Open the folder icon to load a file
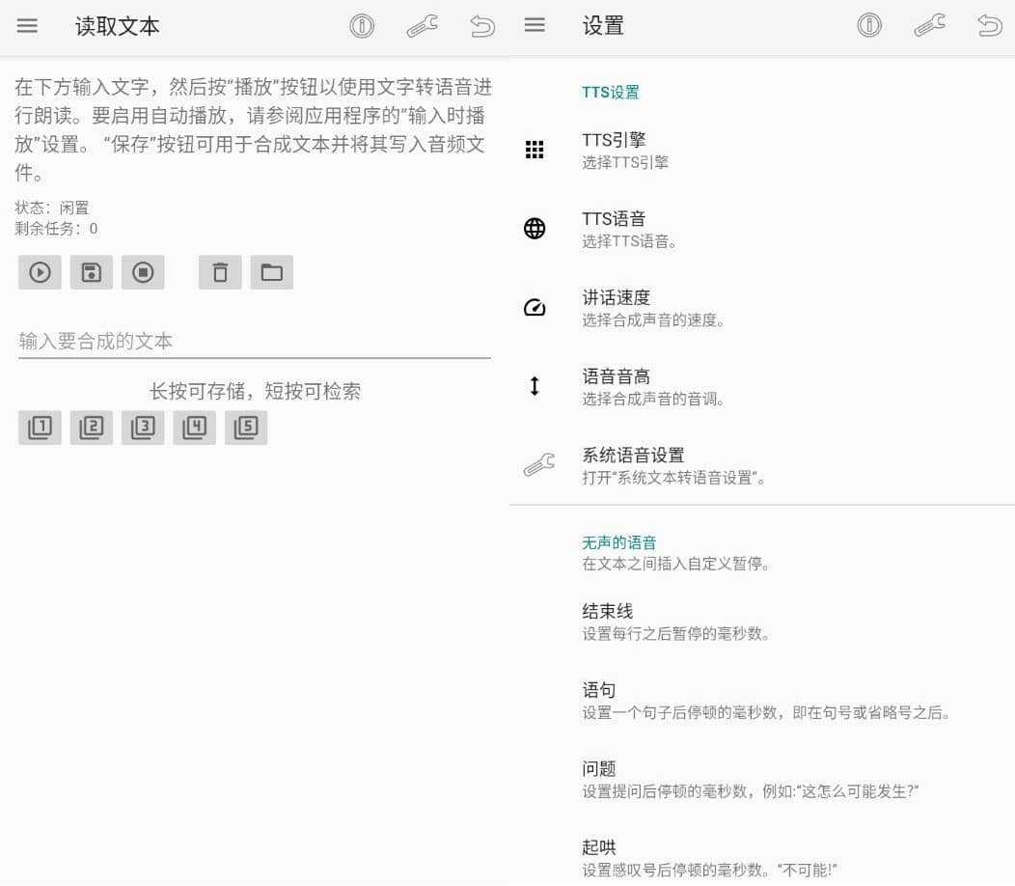1015x886 pixels. click(271, 272)
